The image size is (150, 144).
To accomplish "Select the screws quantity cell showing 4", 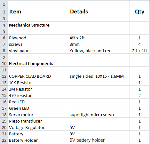I will tap(140, 44).
